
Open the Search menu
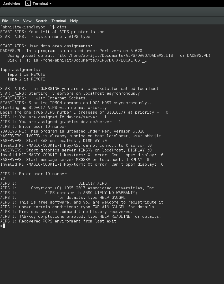tap(42, 21)
